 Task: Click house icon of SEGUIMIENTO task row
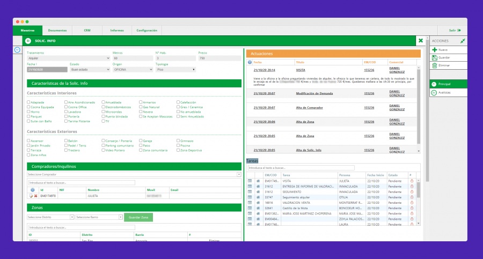pyautogui.click(x=258, y=192)
